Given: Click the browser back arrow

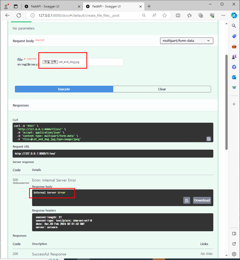Looking at the screenshot, I should tap(7, 15).
